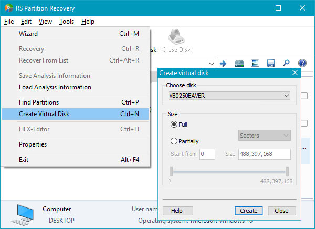Image resolution: width=315 pixels, height=229 pixels.
Task: Select the Partially radio button
Action: coord(174,141)
